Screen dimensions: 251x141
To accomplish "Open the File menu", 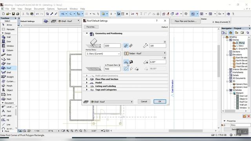I will (x=7, y=9).
